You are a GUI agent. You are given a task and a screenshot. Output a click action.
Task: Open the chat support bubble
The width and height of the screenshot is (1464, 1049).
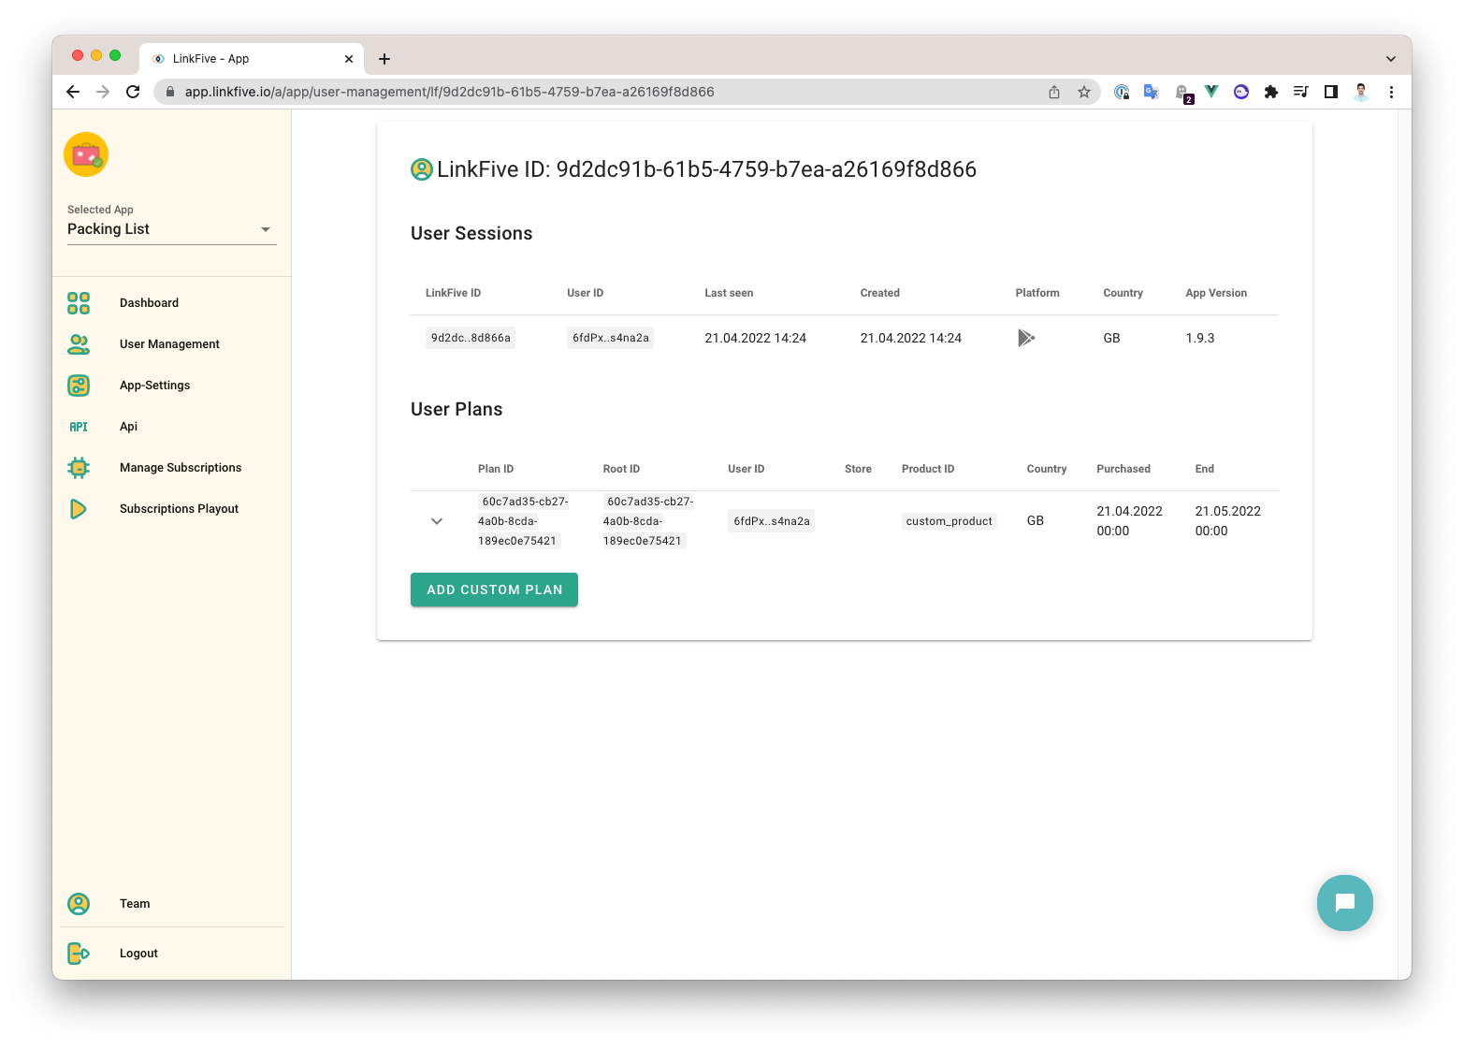click(1345, 903)
